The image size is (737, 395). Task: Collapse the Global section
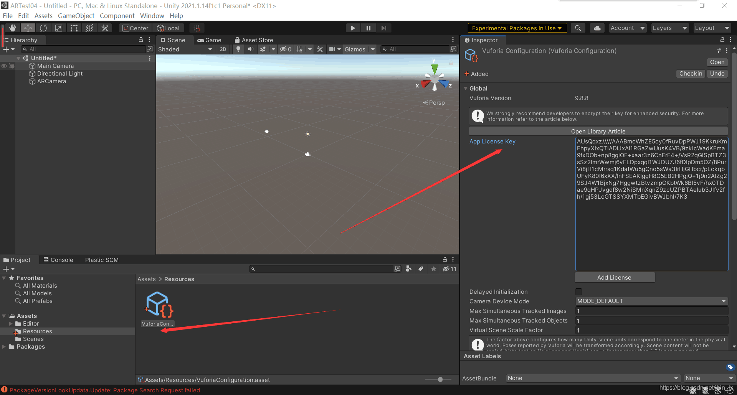(466, 88)
